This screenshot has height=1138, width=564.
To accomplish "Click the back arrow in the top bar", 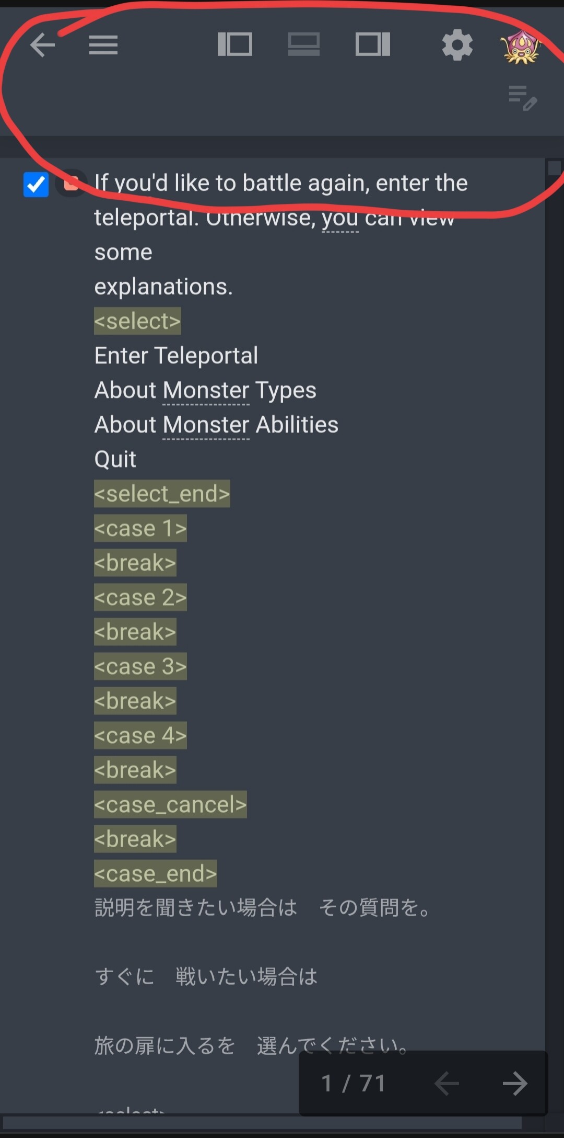I will tap(42, 45).
